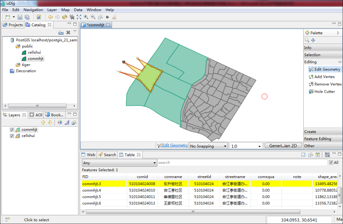343x224 pixels.
Task: Click the Catalog horizontal scrollbar
Action: tap(37, 106)
